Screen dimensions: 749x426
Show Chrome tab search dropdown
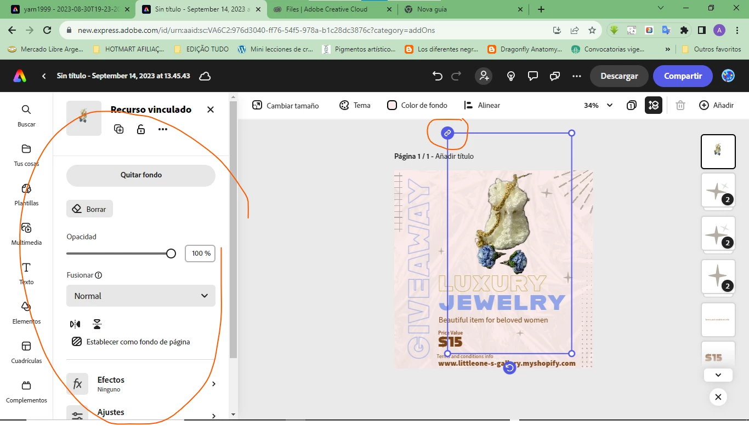point(661,8)
